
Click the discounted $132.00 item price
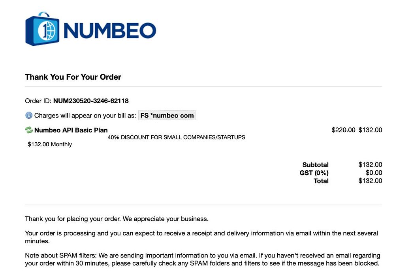click(x=371, y=130)
